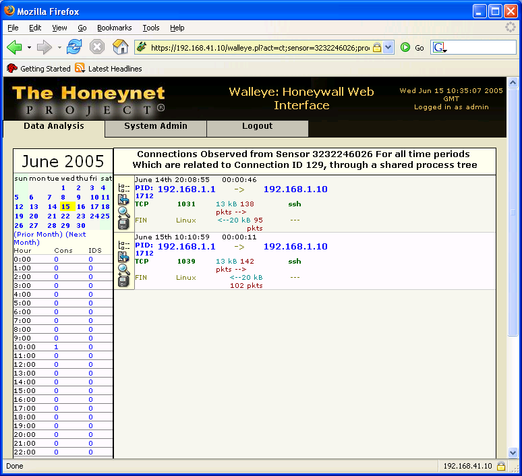Click the Cons count 1 for 10:00
The width and height of the screenshot is (522, 476).
click(56, 347)
